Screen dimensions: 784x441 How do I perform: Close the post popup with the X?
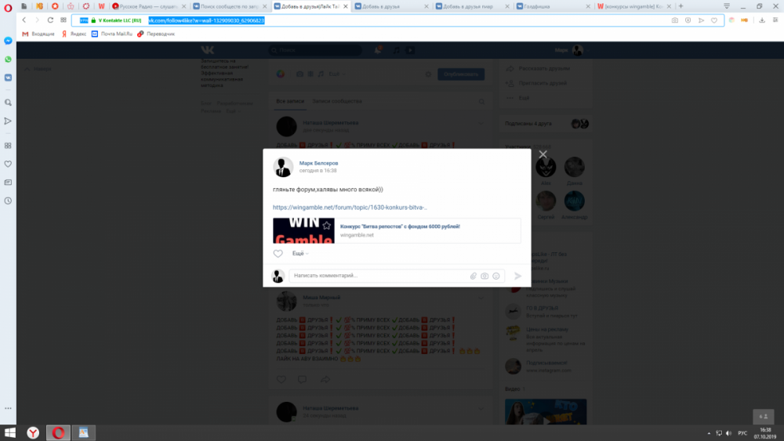pyautogui.click(x=543, y=154)
